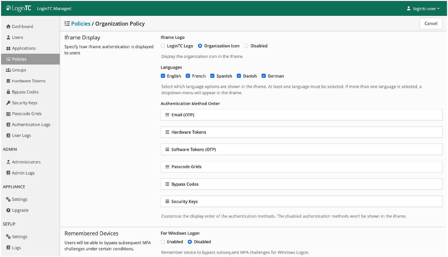Click the Hardware Tokens method row label
Image resolution: width=448 pixels, height=257 pixels.
189,132
